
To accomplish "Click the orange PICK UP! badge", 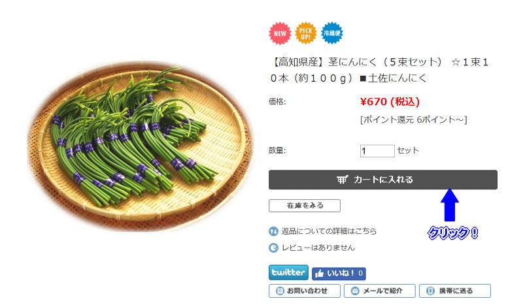I will pyautogui.click(x=305, y=33).
